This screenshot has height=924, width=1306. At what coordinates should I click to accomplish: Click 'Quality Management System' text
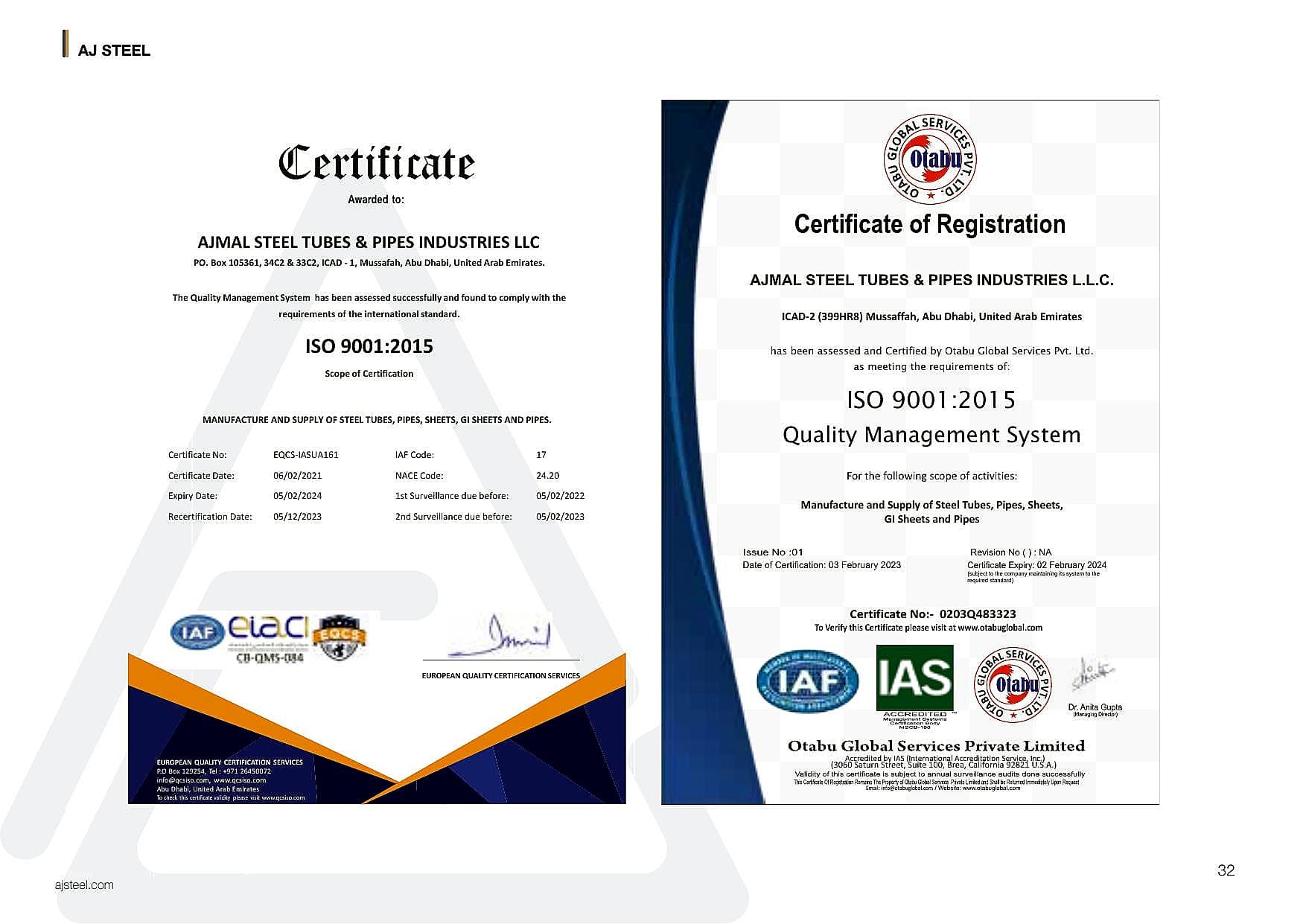click(931, 435)
